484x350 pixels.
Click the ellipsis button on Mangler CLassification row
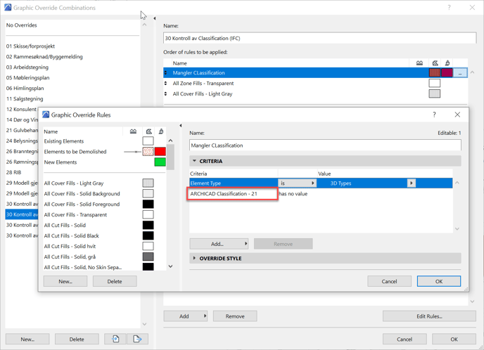pyautogui.click(x=460, y=73)
